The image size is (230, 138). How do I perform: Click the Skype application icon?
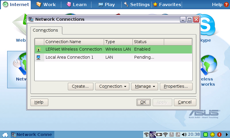tap(207, 25)
